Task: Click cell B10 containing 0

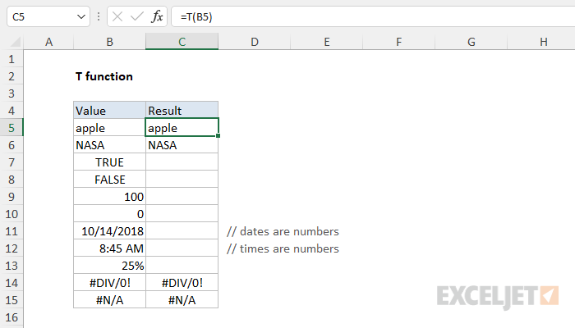Action: coord(109,214)
